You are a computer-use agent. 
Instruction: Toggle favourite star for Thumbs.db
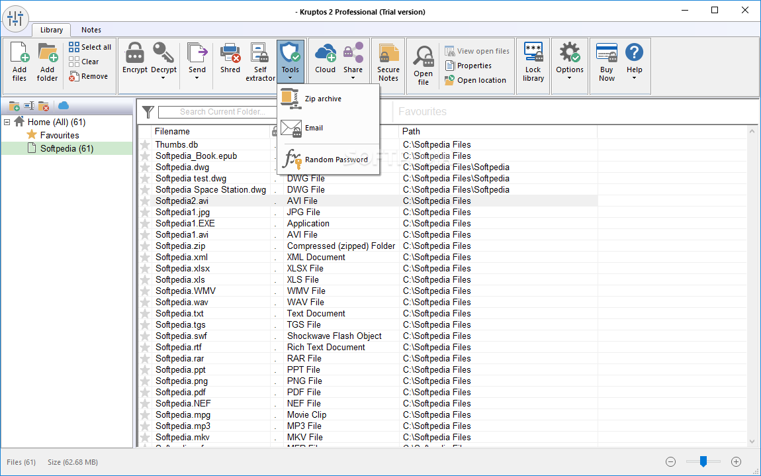coord(145,145)
